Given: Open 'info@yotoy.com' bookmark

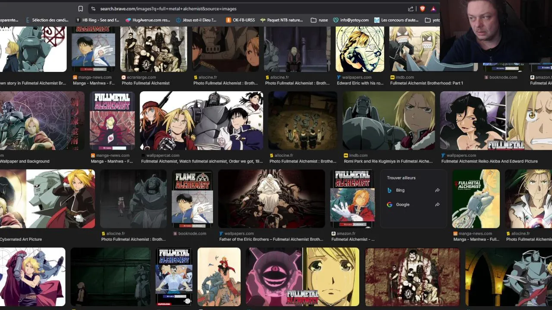Looking at the screenshot, I should 351,20.
